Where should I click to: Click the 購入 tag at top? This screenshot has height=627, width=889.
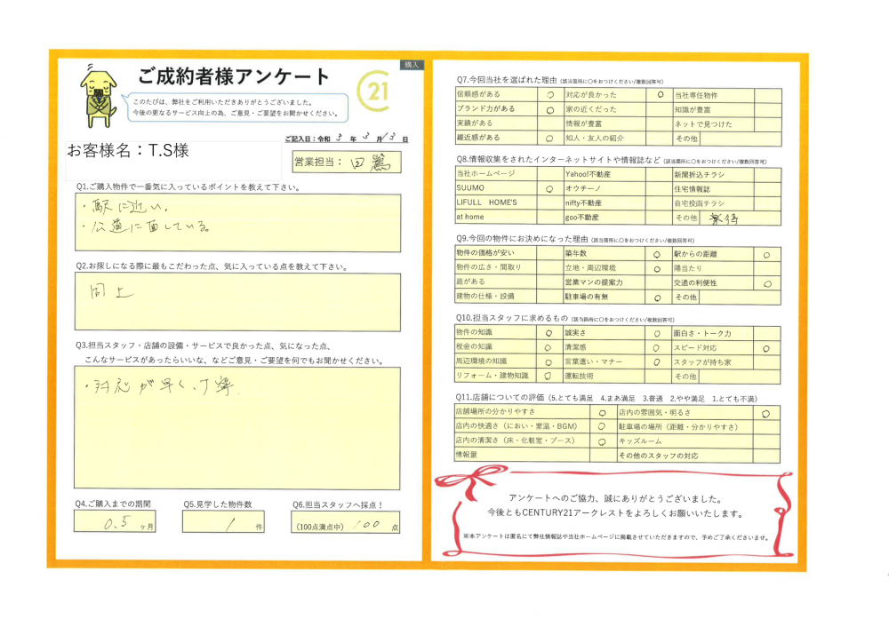click(x=412, y=65)
